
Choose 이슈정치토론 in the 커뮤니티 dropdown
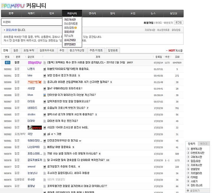click(71, 24)
